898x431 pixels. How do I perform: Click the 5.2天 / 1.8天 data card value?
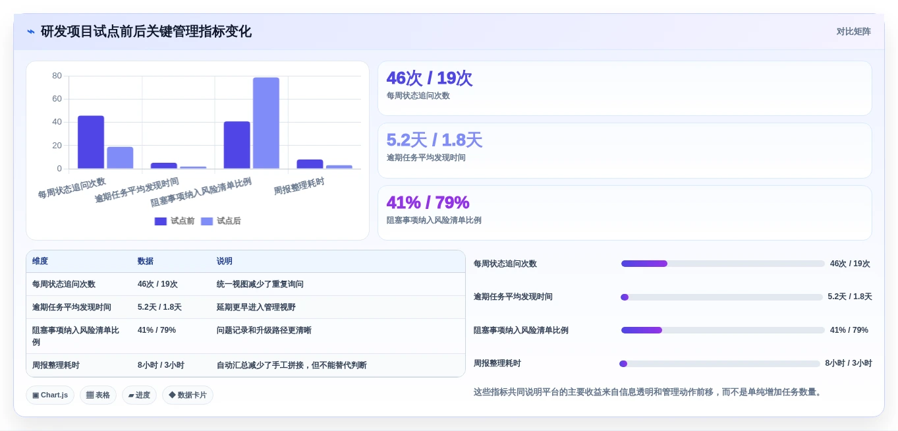tap(434, 140)
